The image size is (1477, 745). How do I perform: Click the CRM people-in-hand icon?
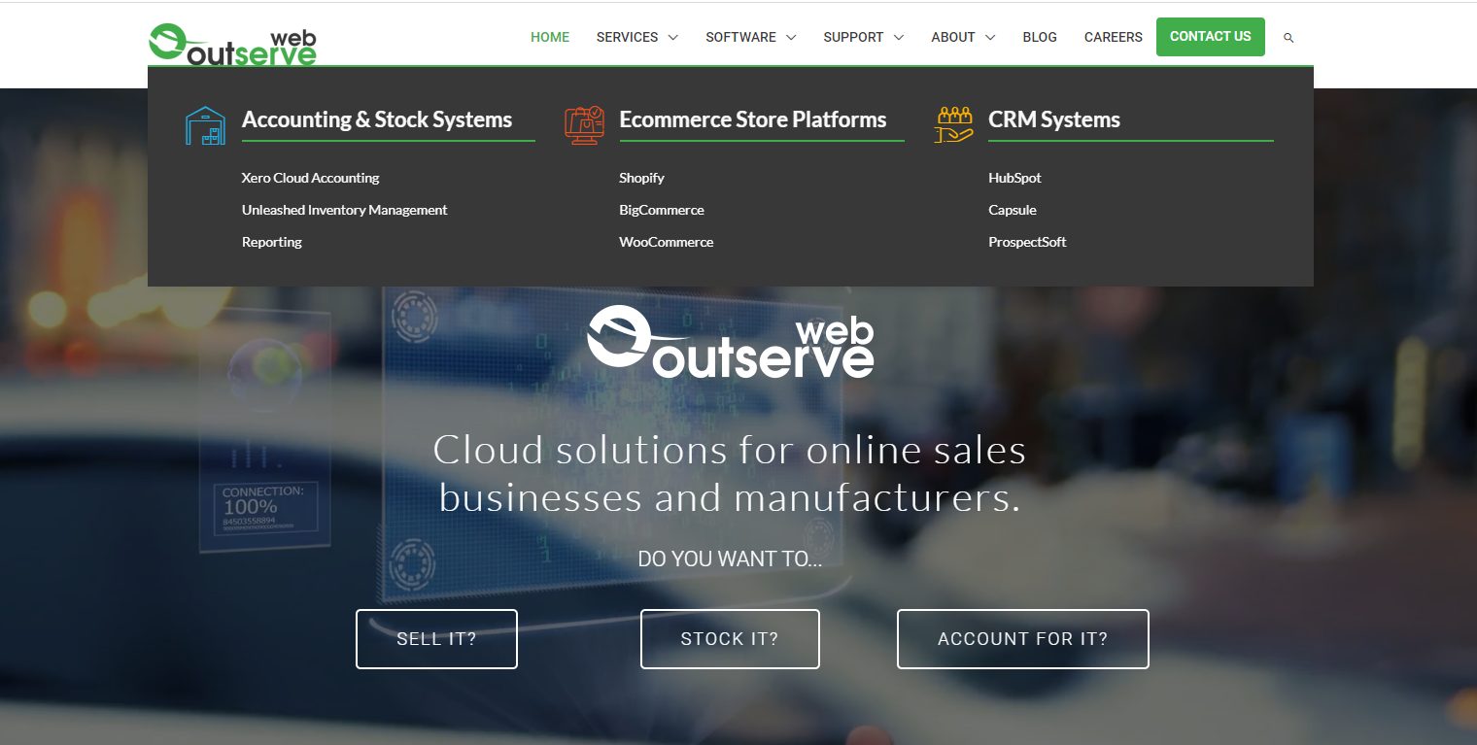[953, 124]
